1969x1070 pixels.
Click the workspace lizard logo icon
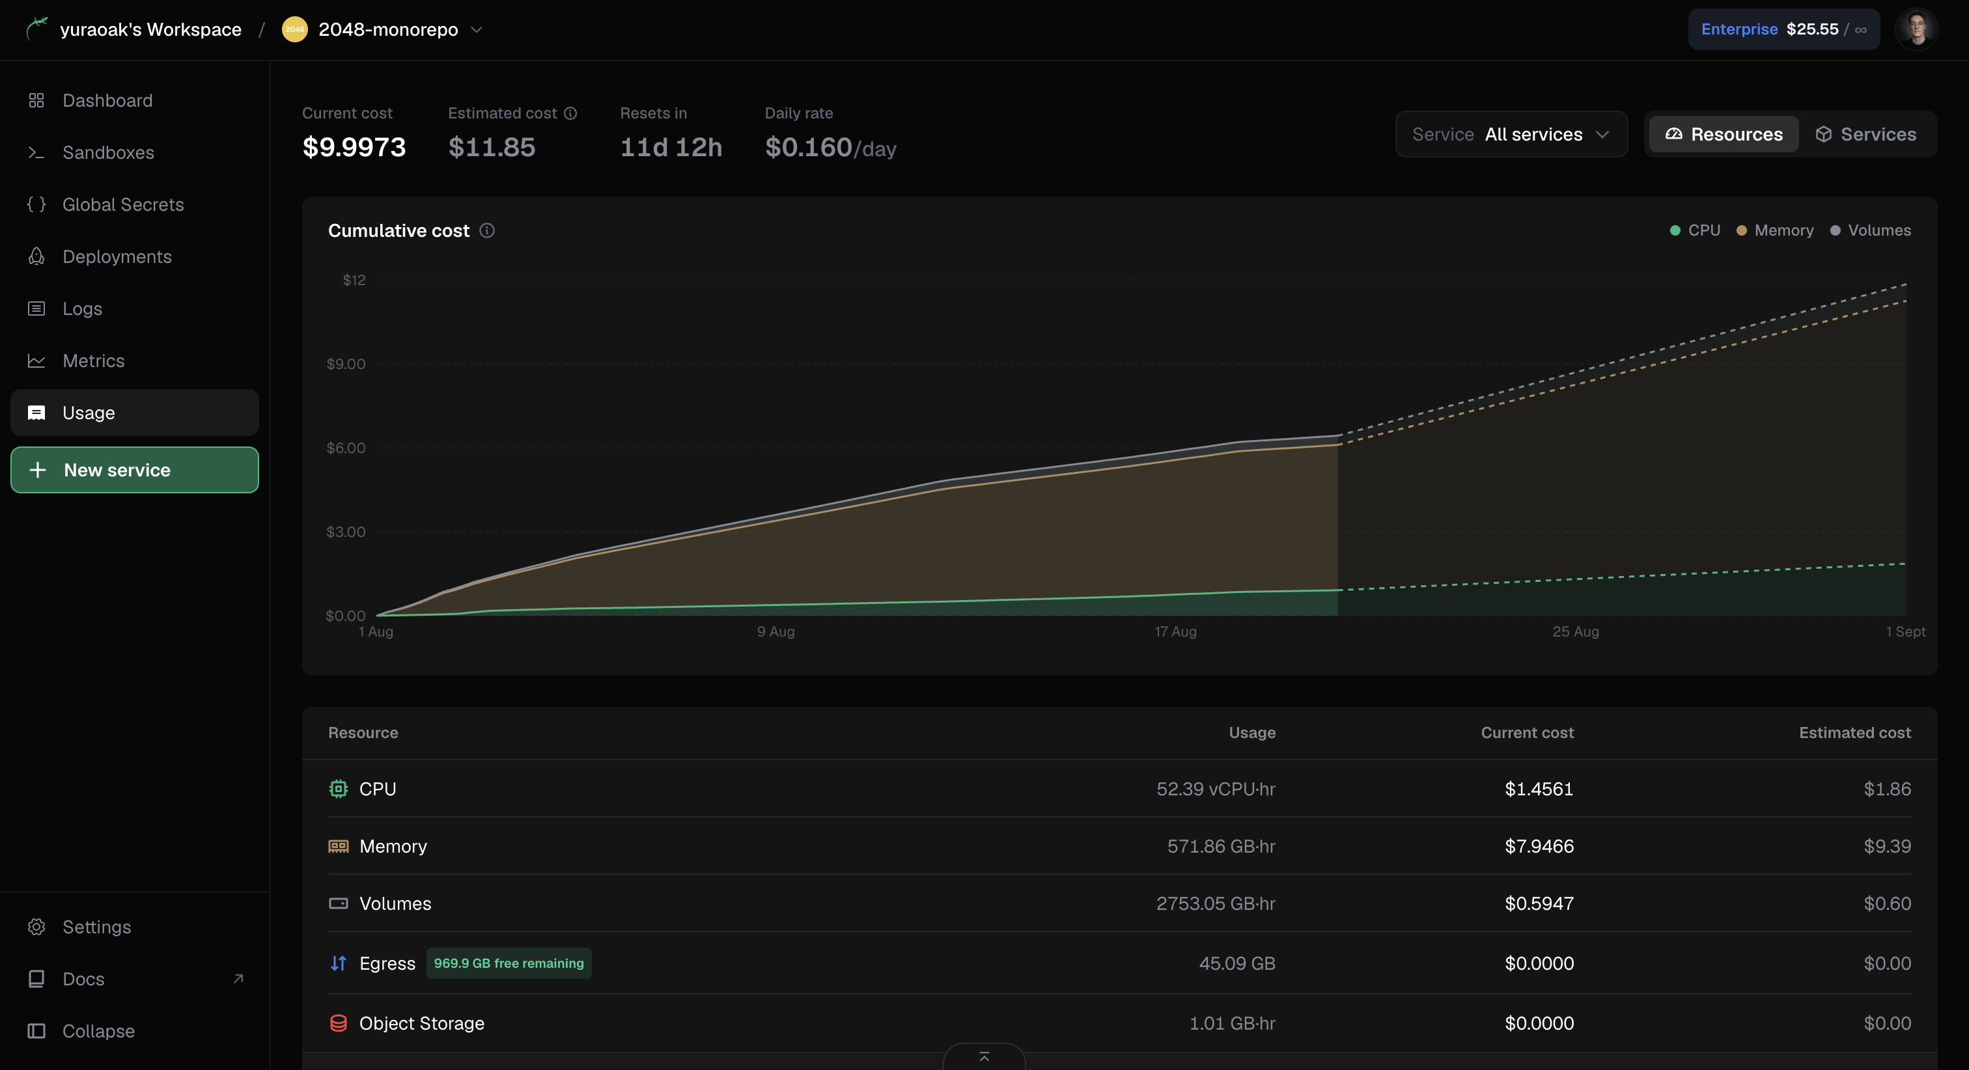pos(36,29)
